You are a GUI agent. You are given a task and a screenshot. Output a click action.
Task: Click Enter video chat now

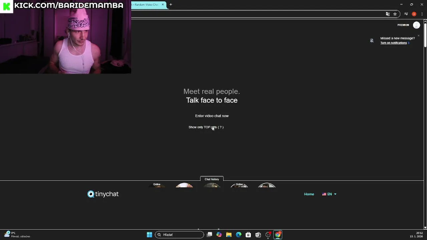pos(212,116)
